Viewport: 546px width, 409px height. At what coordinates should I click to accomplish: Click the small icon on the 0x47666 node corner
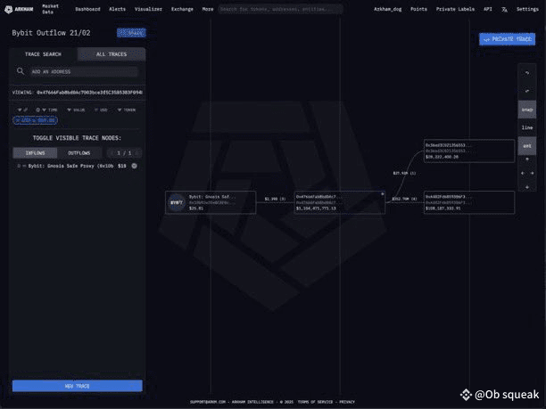[x=382, y=194]
